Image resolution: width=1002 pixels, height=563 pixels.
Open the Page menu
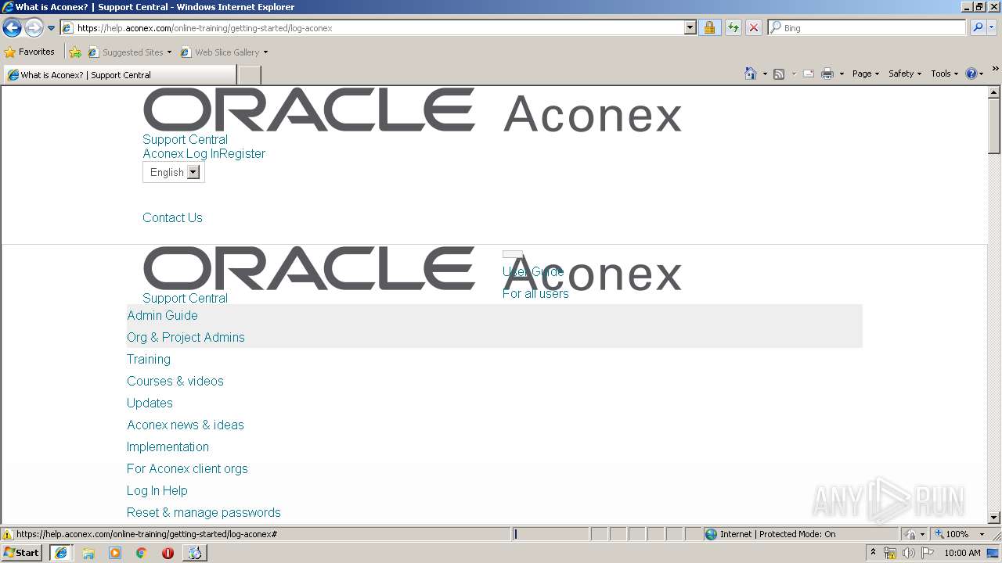(866, 74)
